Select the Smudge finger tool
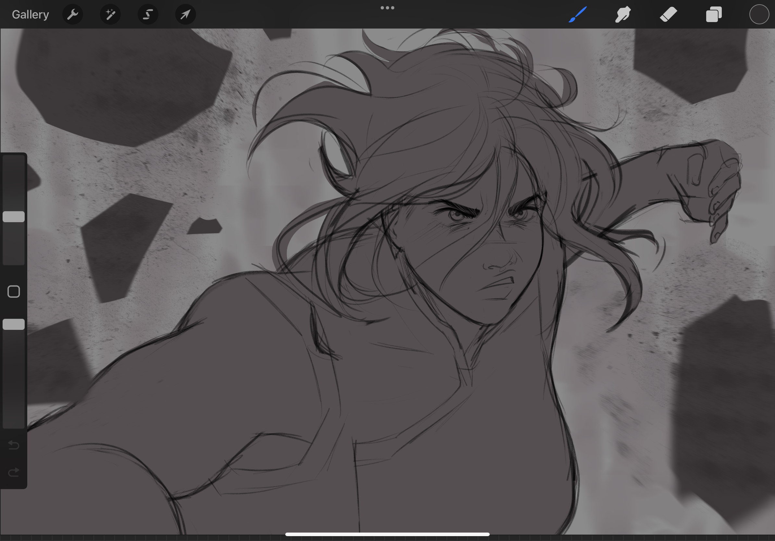Viewport: 775px width, 541px height. [623, 15]
